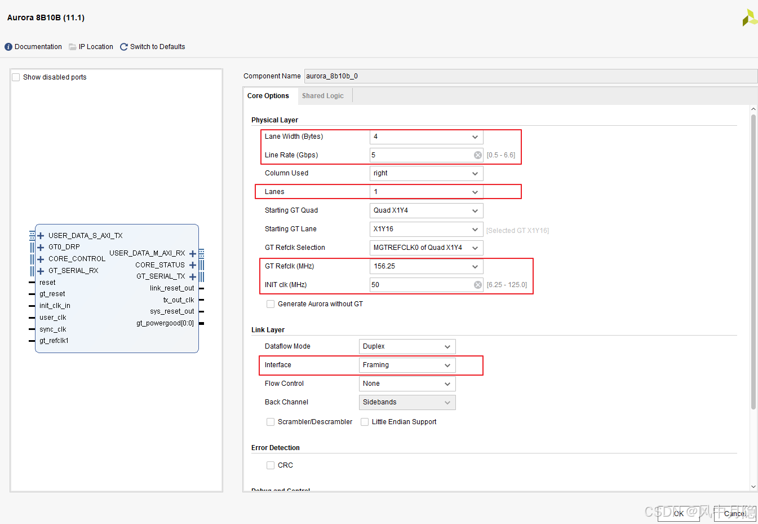Expand the CORE_STATUS port plus icon
This screenshot has height=524, width=758.
click(x=193, y=265)
